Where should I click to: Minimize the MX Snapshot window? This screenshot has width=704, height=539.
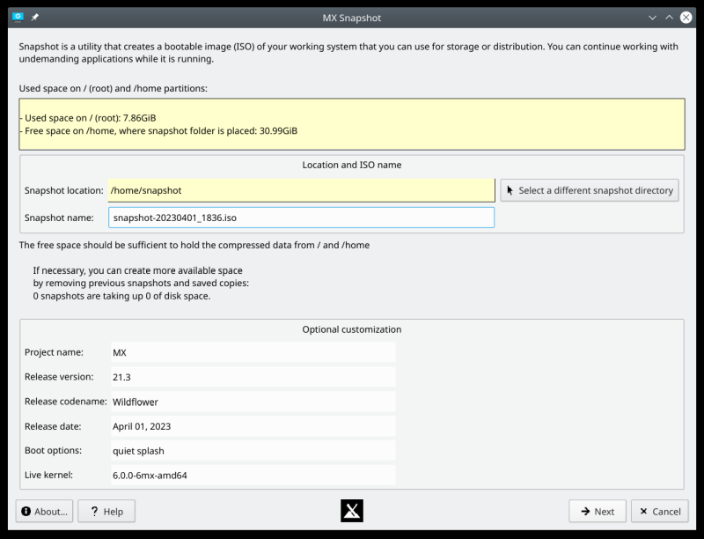(652, 17)
